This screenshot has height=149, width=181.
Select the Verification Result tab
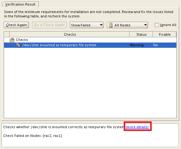coord(20,4)
